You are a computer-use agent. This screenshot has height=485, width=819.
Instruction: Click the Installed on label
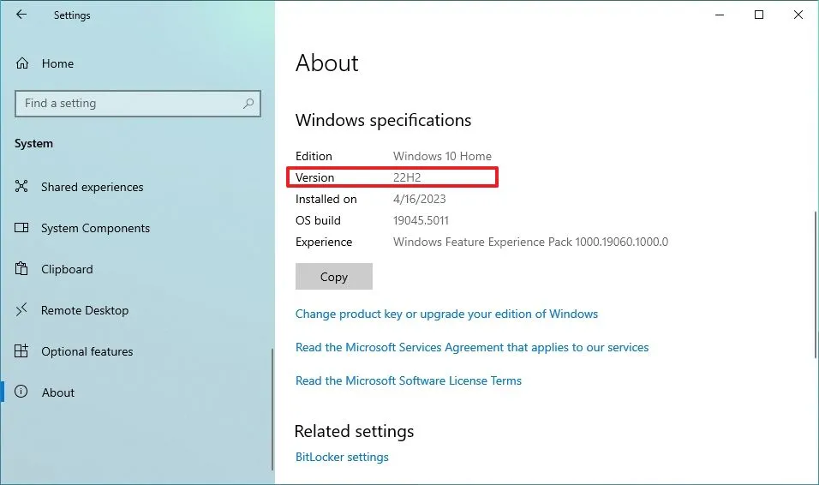pos(326,199)
